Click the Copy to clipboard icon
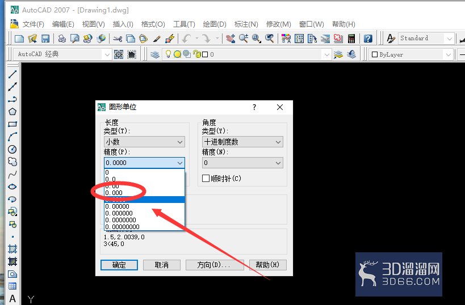 [131, 39]
